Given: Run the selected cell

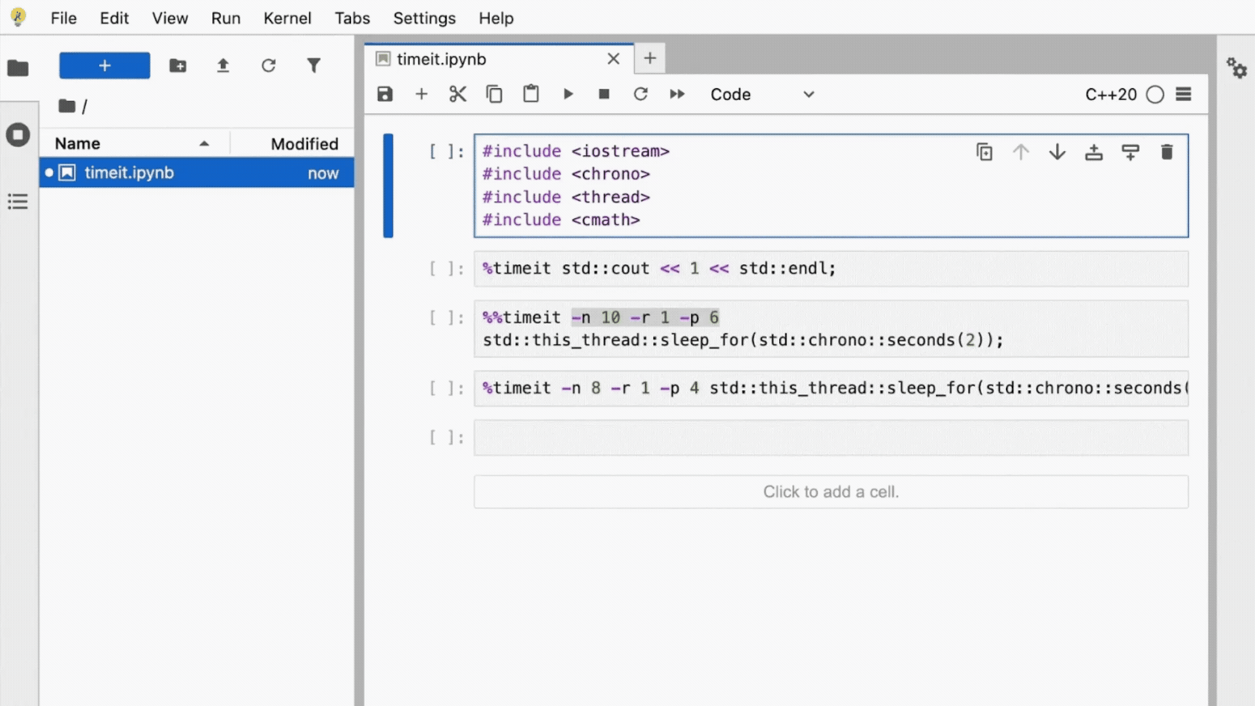Looking at the screenshot, I should pos(568,94).
